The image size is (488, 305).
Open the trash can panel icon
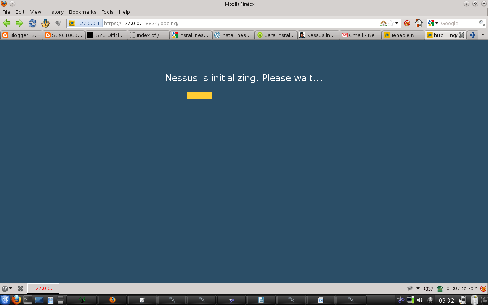click(x=475, y=300)
